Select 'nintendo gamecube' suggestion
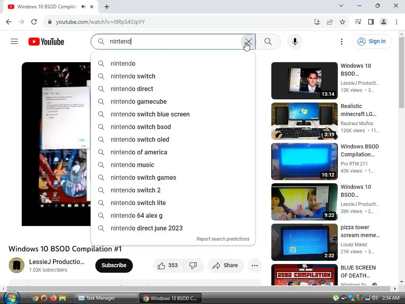The width and height of the screenshot is (405, 304). click(173, 102)
